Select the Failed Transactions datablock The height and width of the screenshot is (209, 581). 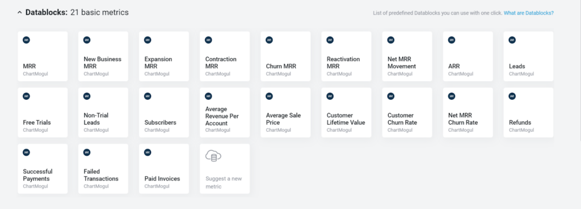[x=103, y=169]
